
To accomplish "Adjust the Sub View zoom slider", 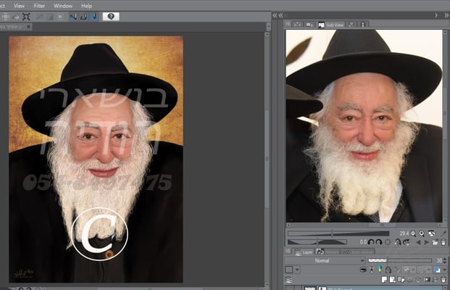I will (338, 233).
